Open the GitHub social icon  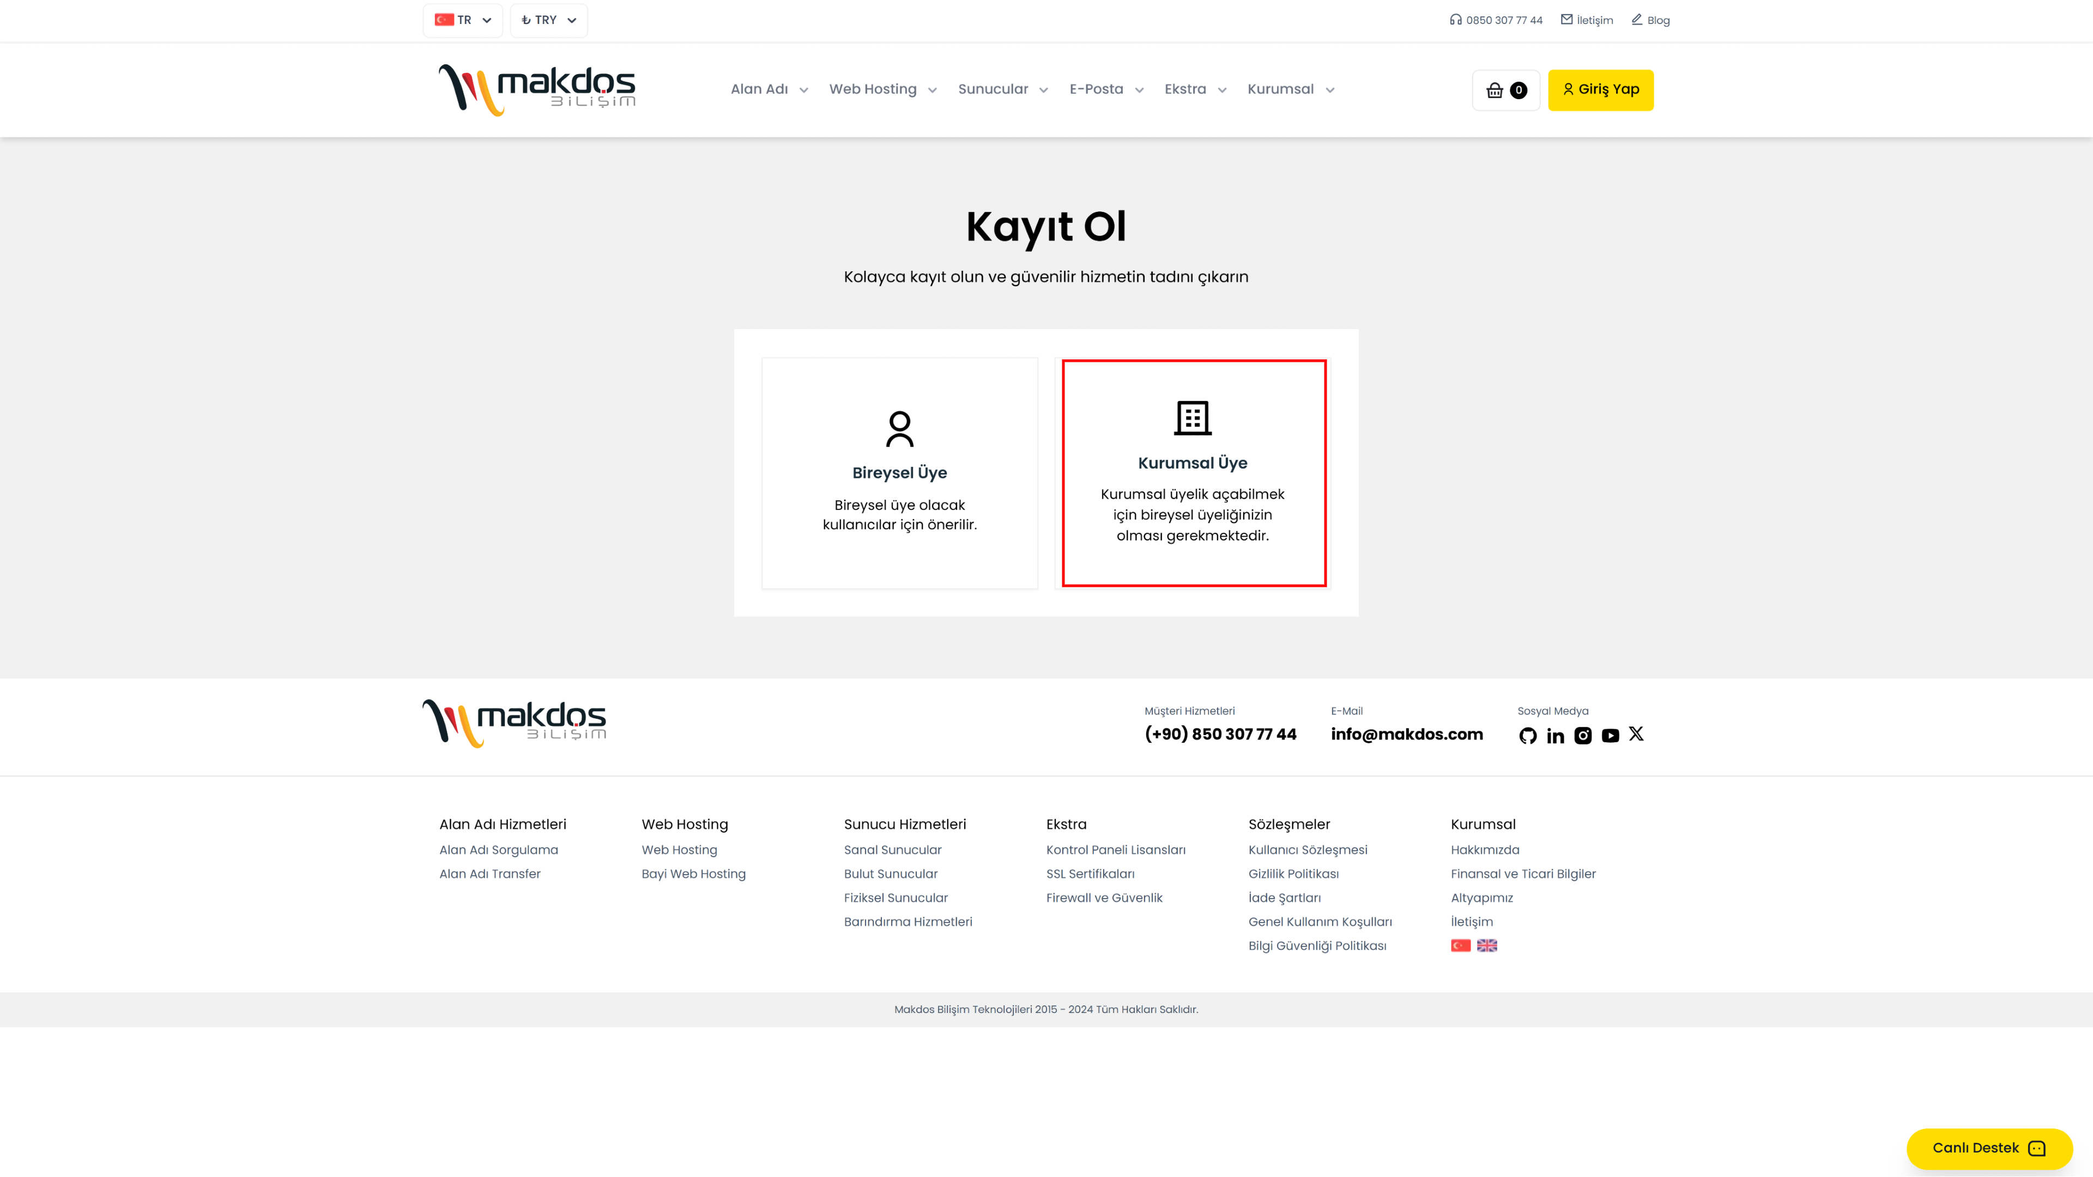pyautogui.click(x=1527, y=736)
